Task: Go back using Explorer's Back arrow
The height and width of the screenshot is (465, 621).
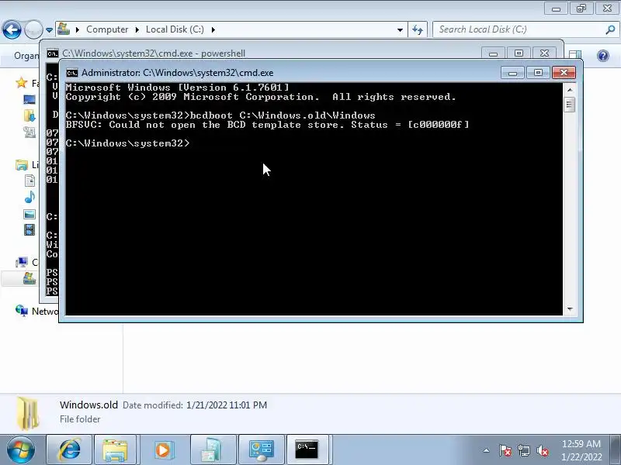Action: pos(12,29)
